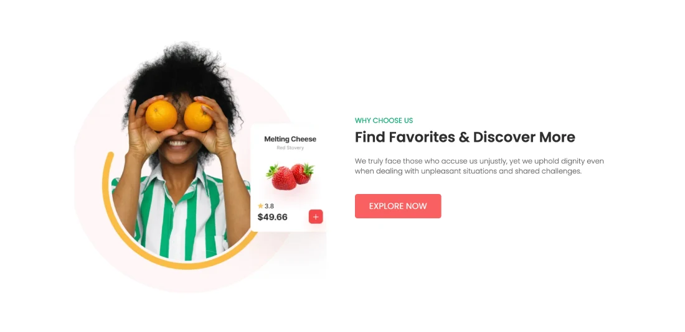This screenshot has width=685, height=332.
Task: Select the Red Stovery subtitle text
Action: 290,148
